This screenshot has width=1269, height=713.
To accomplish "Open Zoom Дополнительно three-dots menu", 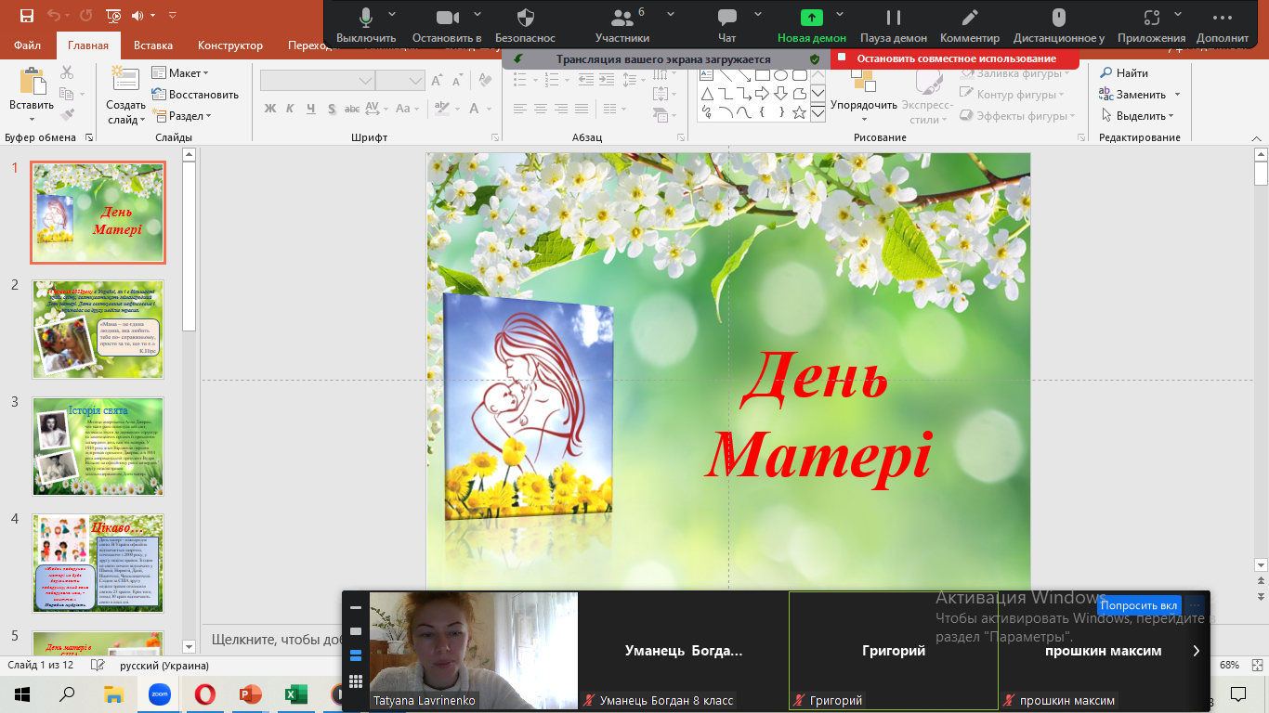I will [1223, 17].
